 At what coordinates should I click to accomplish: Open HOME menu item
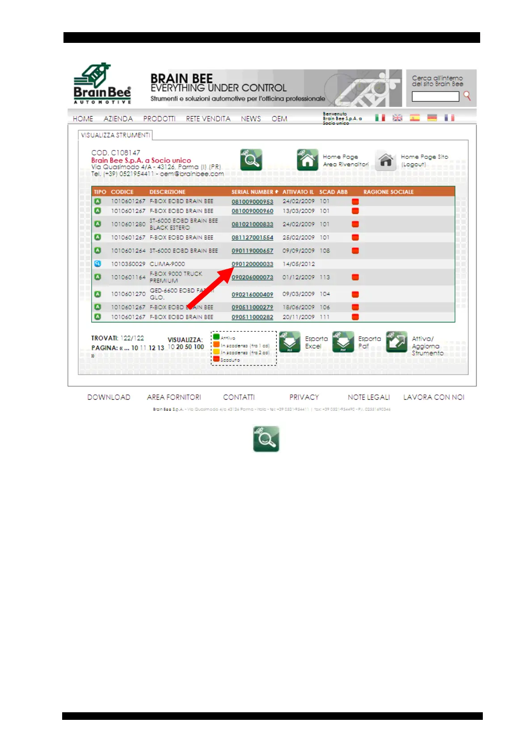[x=83, y=119]
